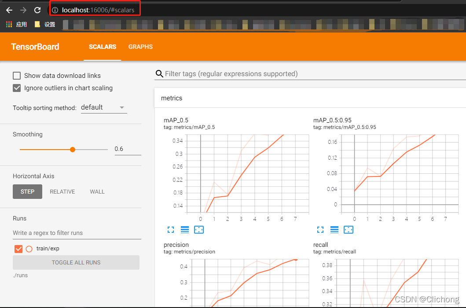Screen dimensions: 466x308
Task: Open the Tooltip sorting method dropdown
Action: click(104, 107)
